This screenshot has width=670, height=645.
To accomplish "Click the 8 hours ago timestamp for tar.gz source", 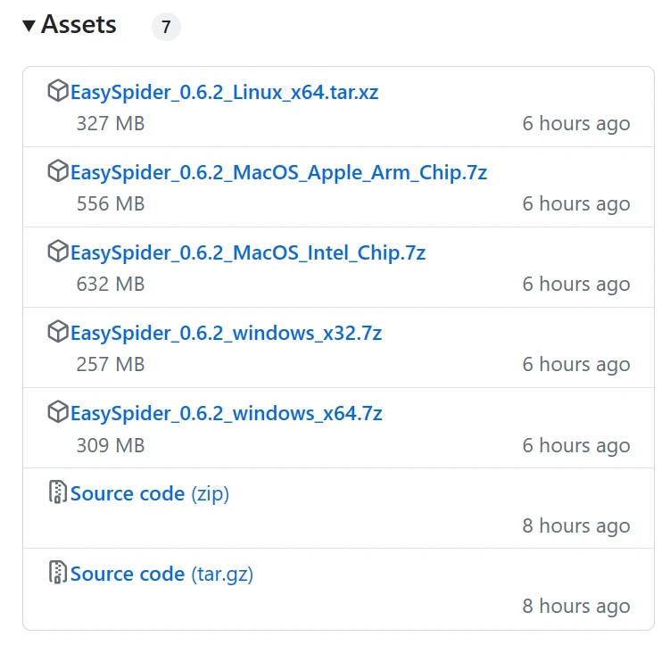I will tap(575, 606).
